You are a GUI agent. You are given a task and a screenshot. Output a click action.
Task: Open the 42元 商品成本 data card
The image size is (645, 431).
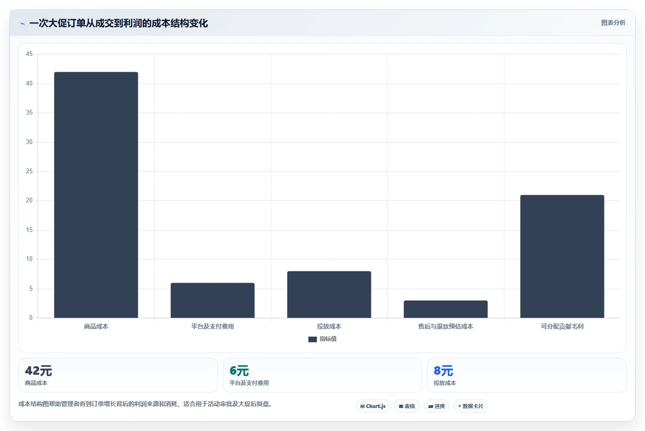click(118, 375)
